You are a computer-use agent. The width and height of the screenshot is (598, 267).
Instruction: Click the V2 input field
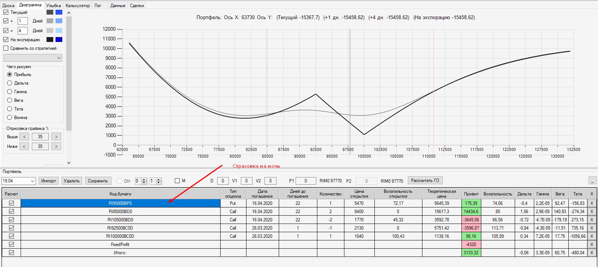(x=270, y=181)
